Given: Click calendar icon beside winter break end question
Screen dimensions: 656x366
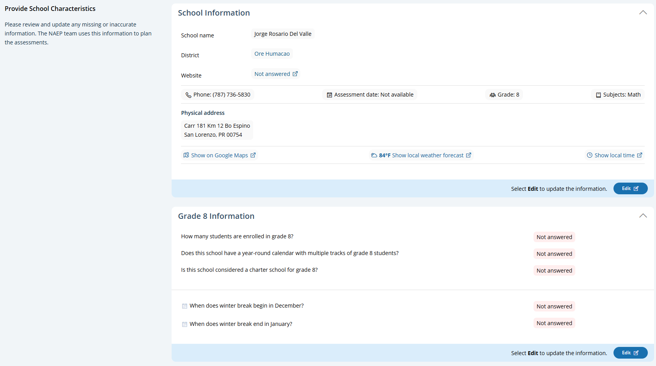Looking at the screenshot, I should (x=184, y=324).
